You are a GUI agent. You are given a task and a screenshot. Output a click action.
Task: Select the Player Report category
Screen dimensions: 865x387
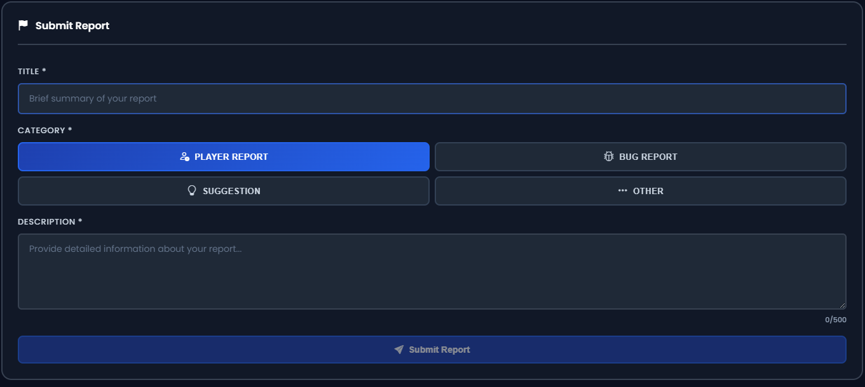[224, 157]
